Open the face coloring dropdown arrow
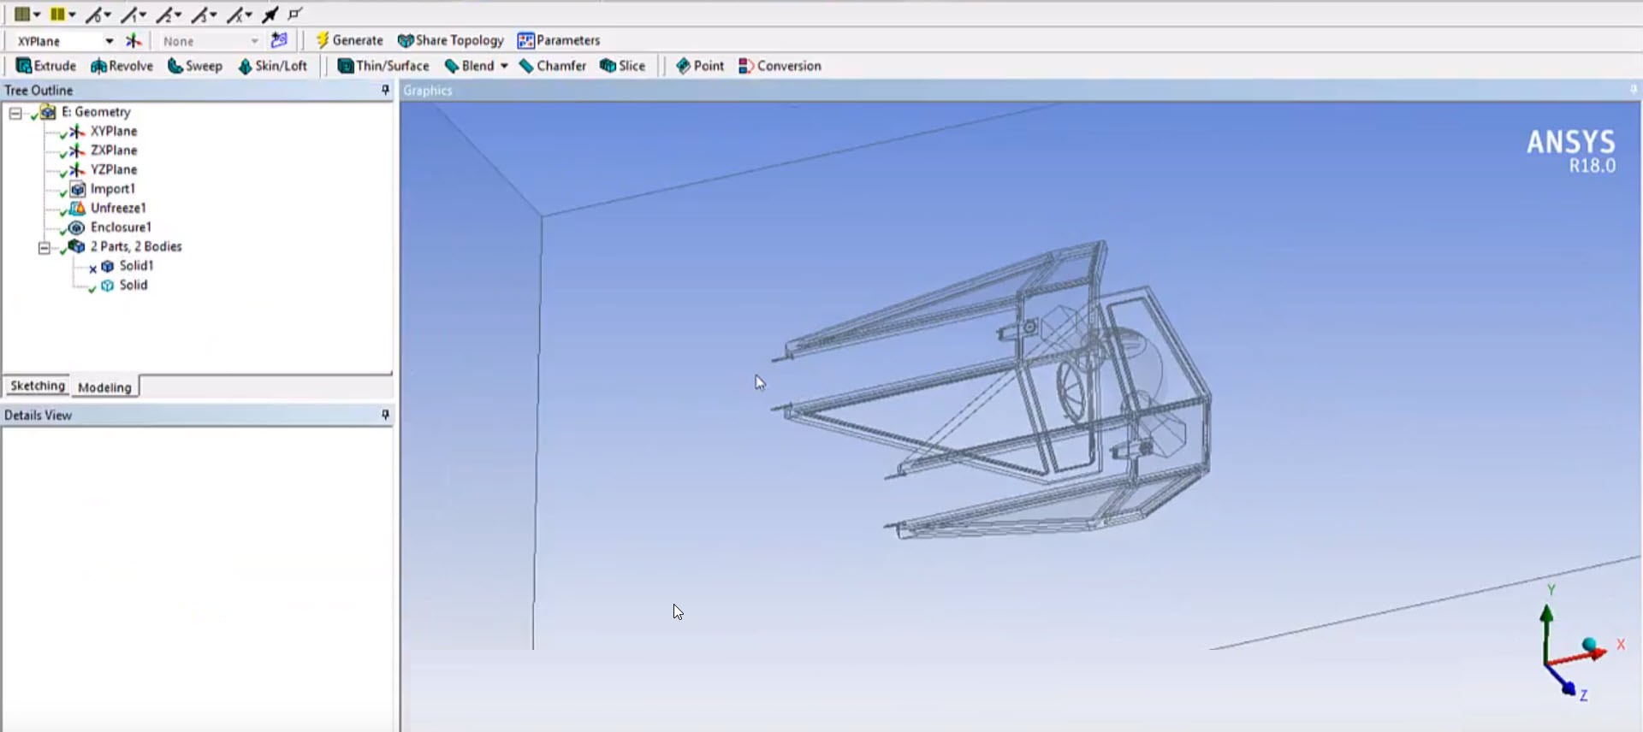Viewport: 1643px width, 732px height. tap(37, 15)
